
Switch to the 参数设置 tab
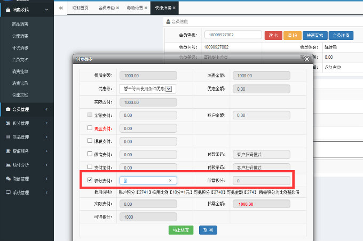(135, 8)
